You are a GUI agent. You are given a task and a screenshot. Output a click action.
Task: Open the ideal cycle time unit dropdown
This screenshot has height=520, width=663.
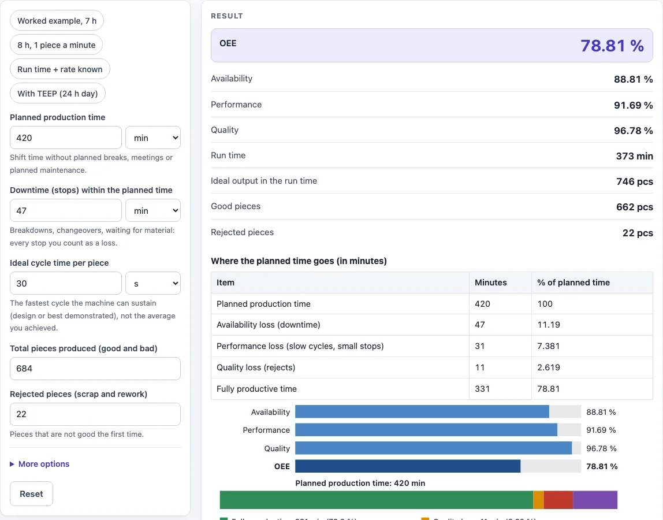(153, 283)
